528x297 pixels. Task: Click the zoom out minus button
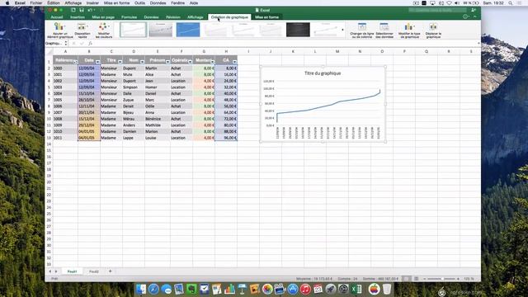pyautogui.click(x=424, y=279)
